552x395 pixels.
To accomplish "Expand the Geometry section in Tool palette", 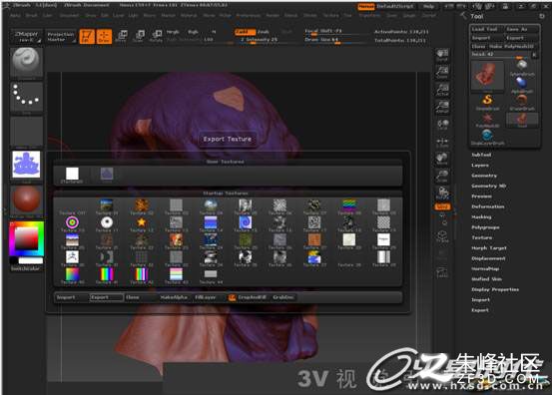I will coord(484,176).
